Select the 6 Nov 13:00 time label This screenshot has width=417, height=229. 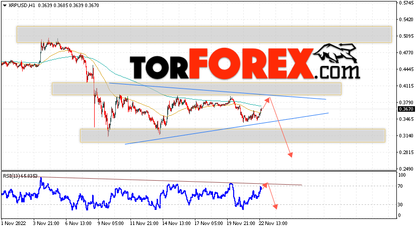[x=78, y=223]
